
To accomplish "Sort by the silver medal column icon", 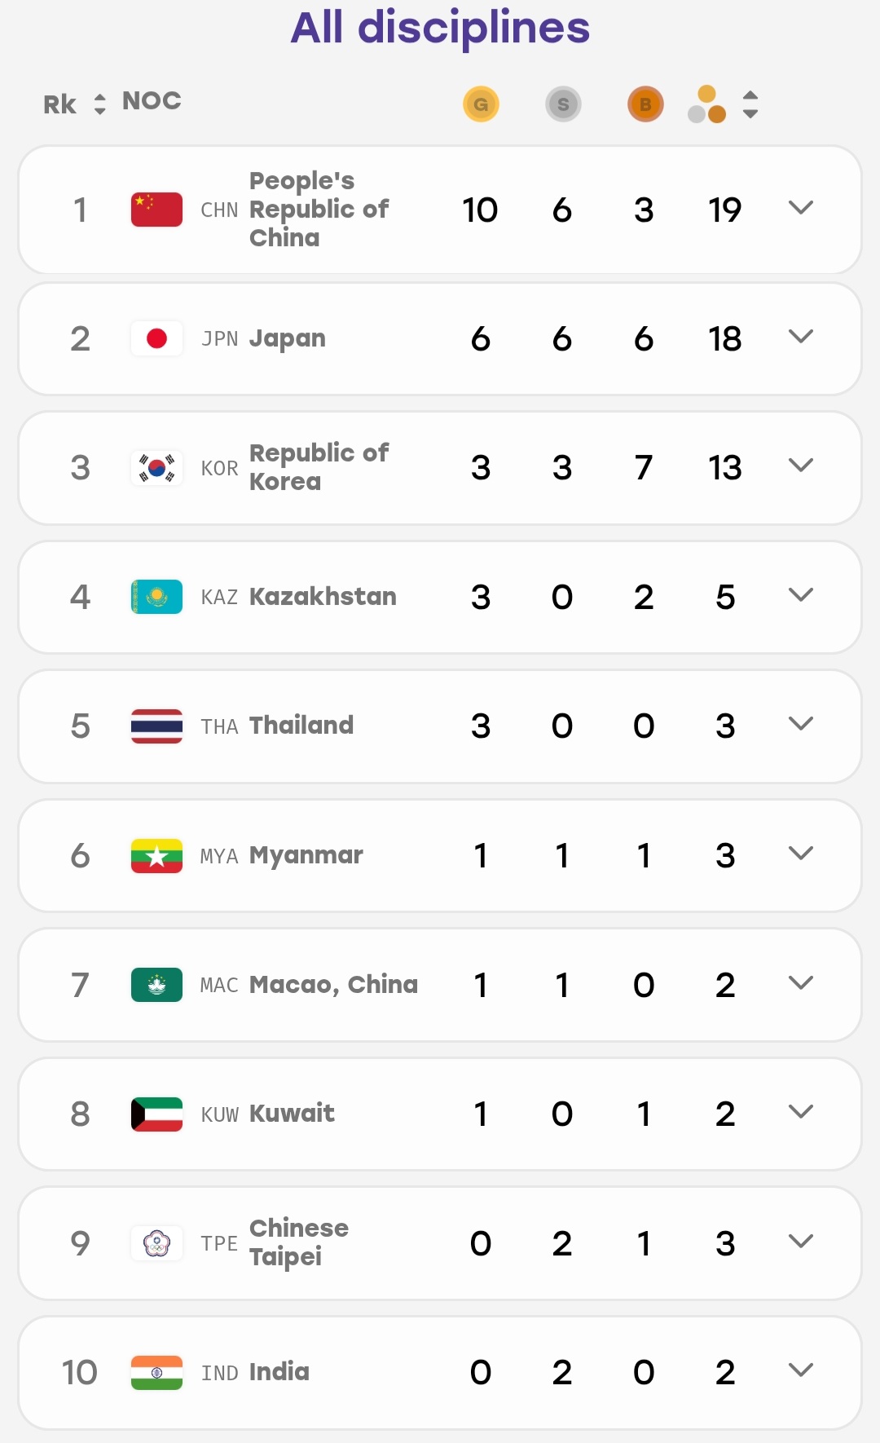I will pos(563,104).
